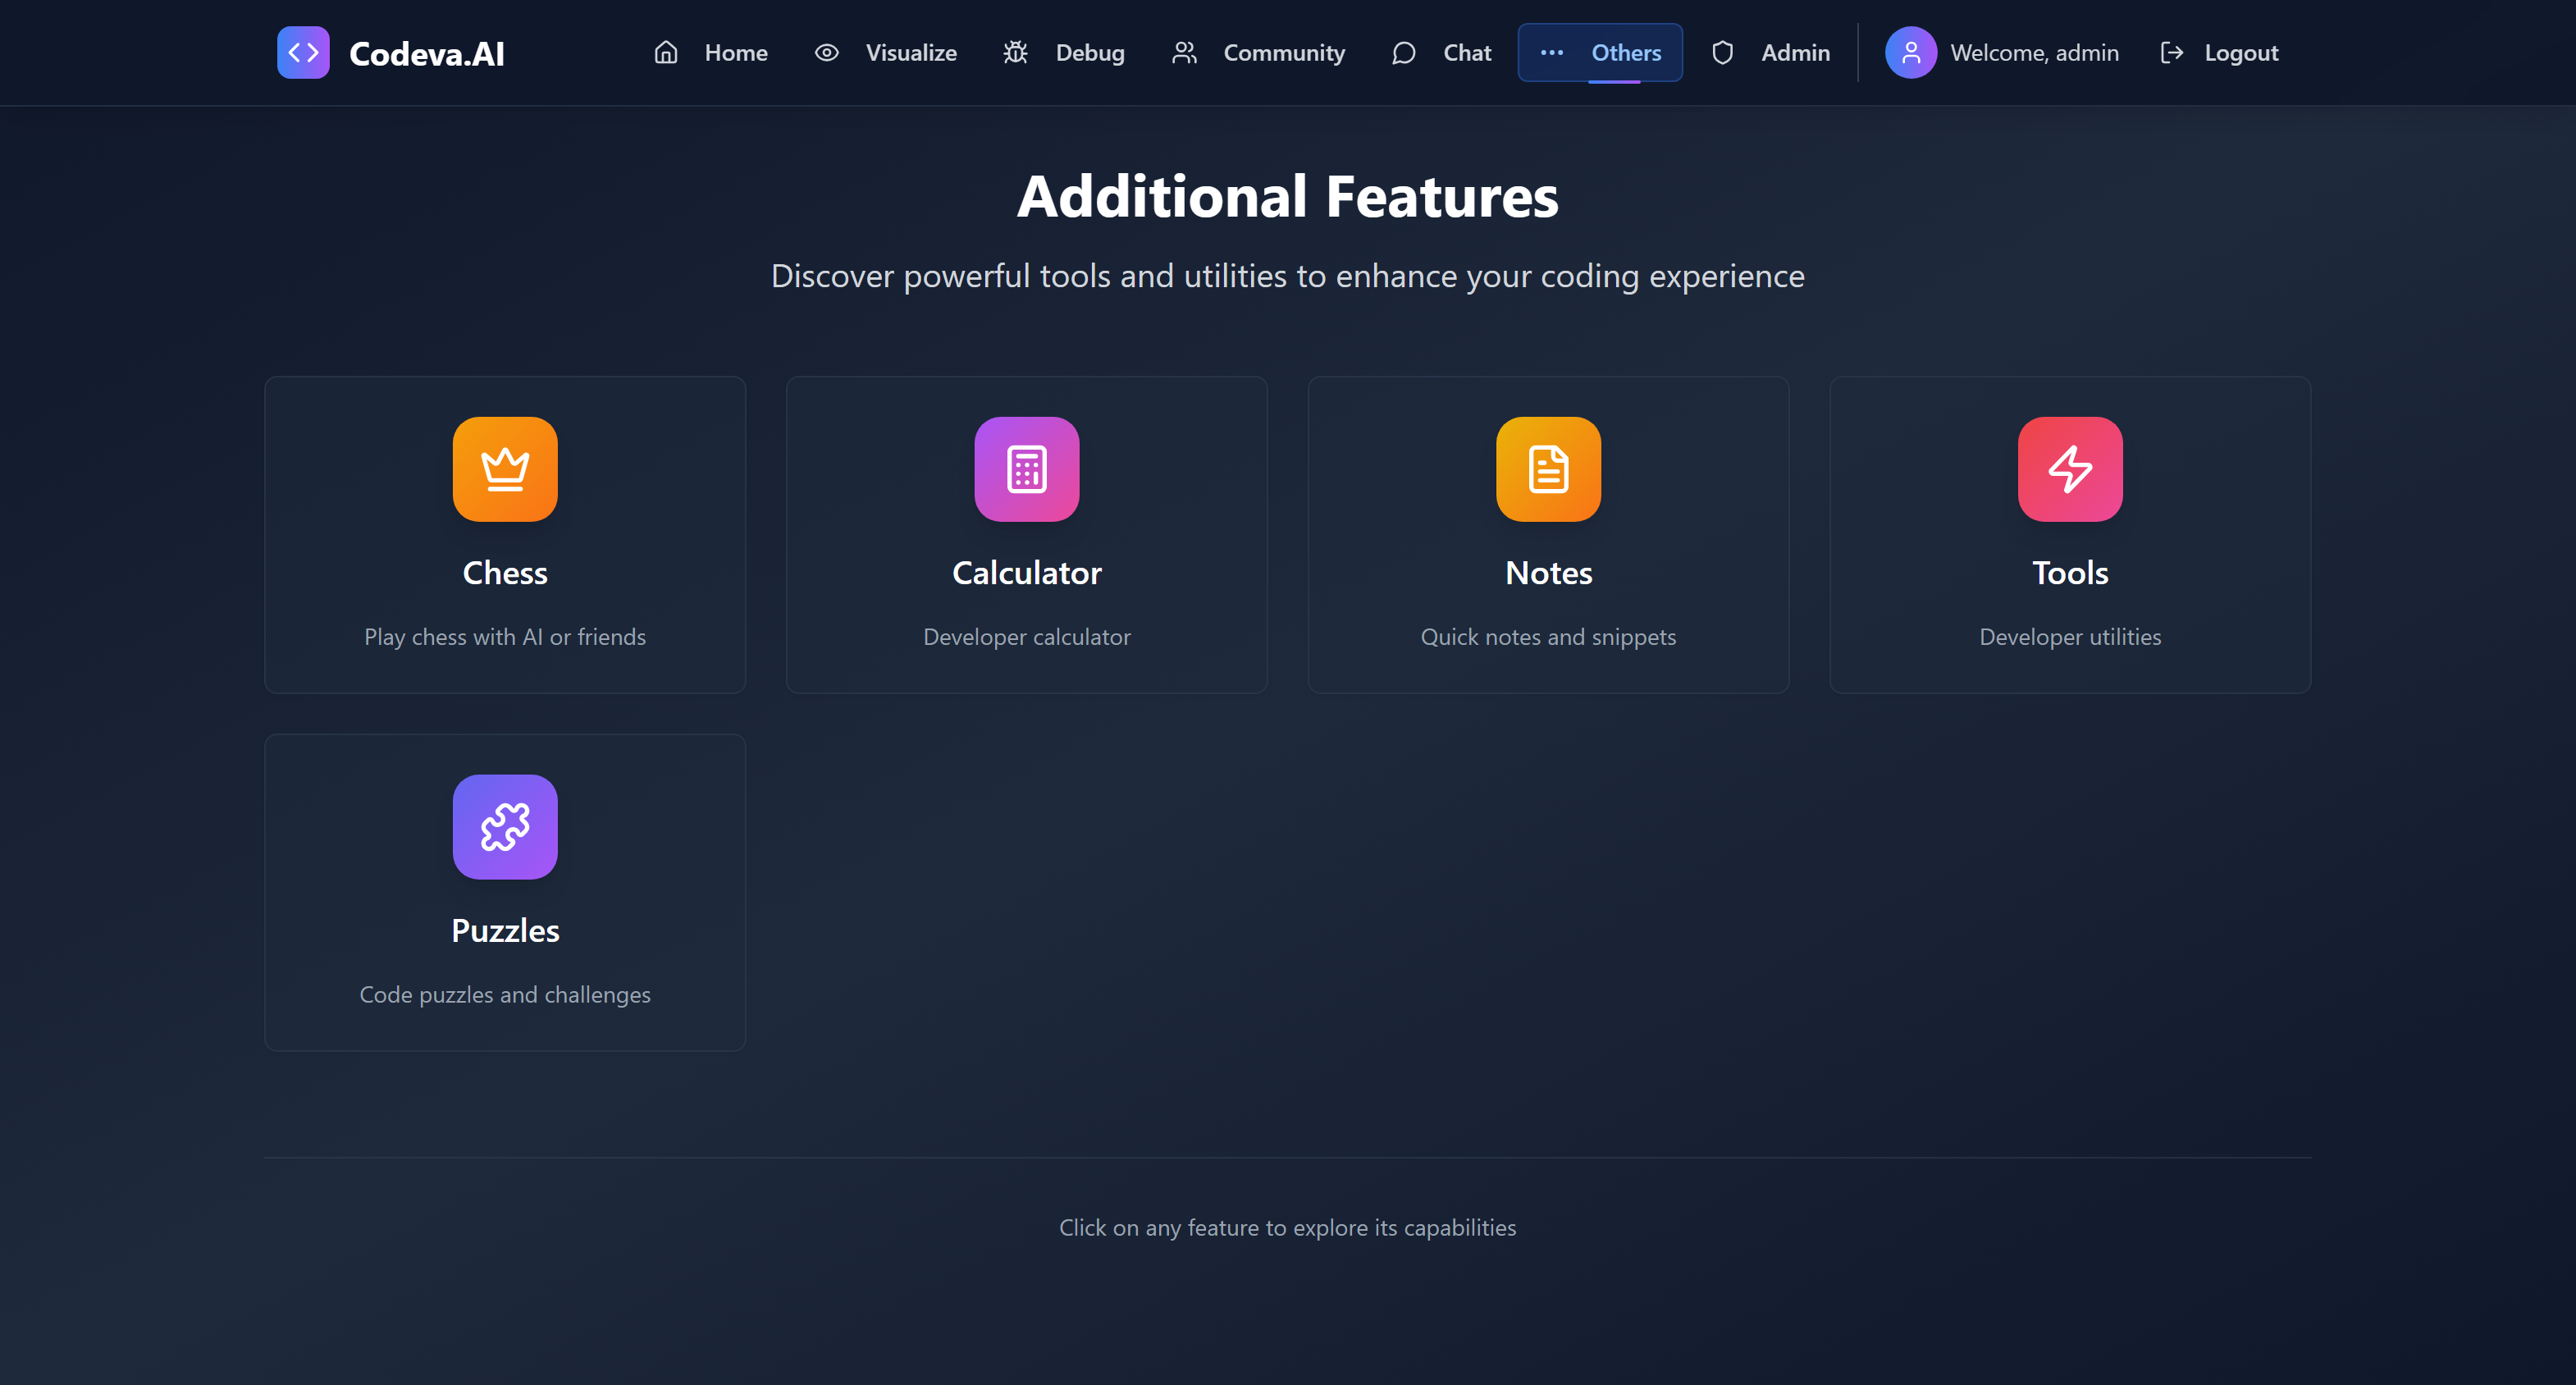
Task: Click the purple Calculator icon
Action: click(1026, 469)
